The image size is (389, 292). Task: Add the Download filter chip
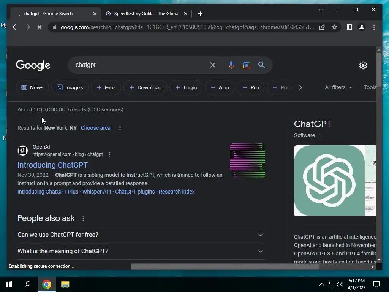[145, 87]
